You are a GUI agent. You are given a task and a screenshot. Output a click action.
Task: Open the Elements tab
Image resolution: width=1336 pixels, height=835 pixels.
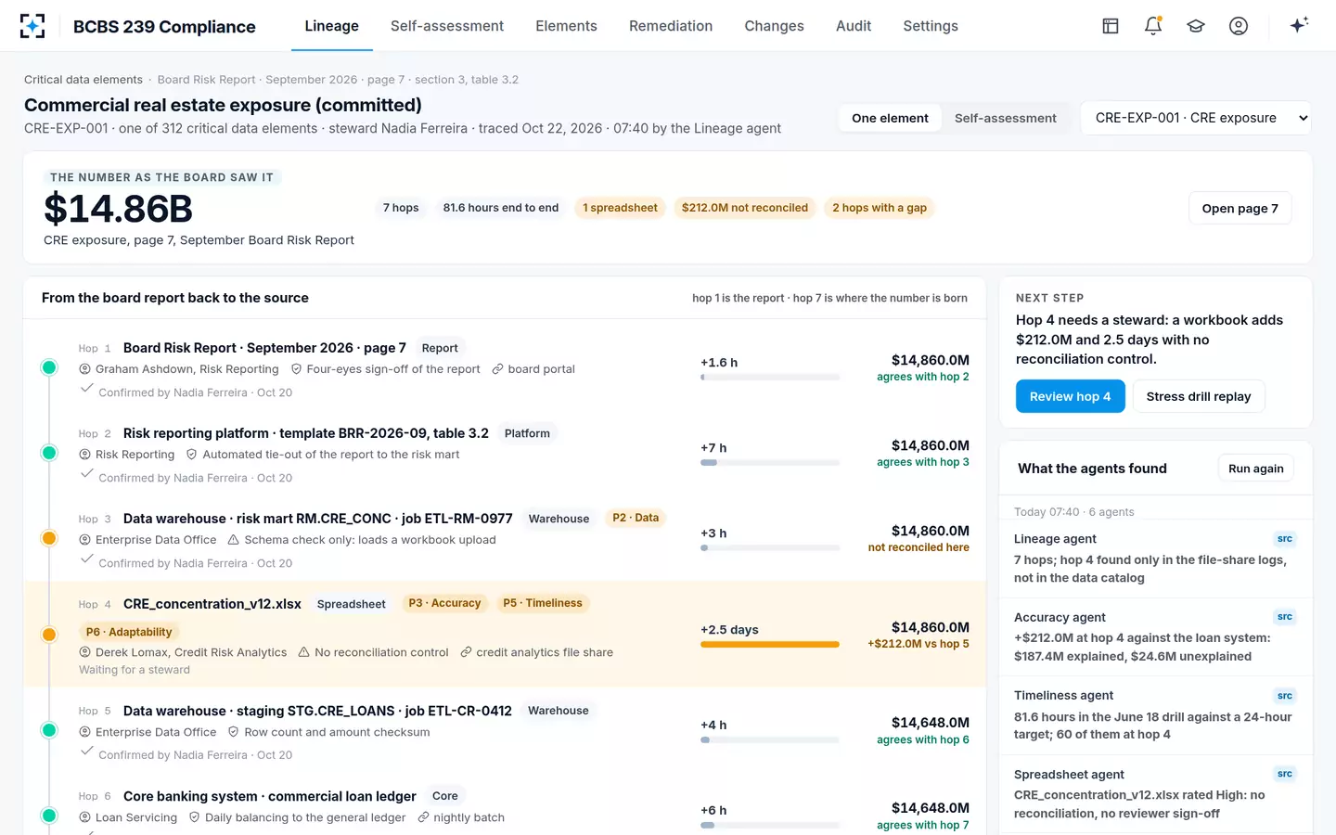tap(566, 26)
